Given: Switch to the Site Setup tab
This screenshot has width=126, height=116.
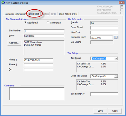Looking at the screenshot, I should (34, 14).
